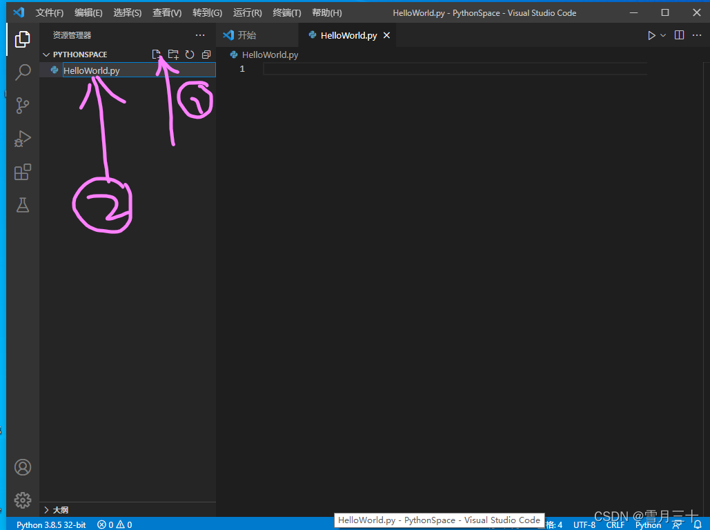Open the 帮助(H) menu
The height and width of the screenshot is (530, 710).
pos(327,12)
